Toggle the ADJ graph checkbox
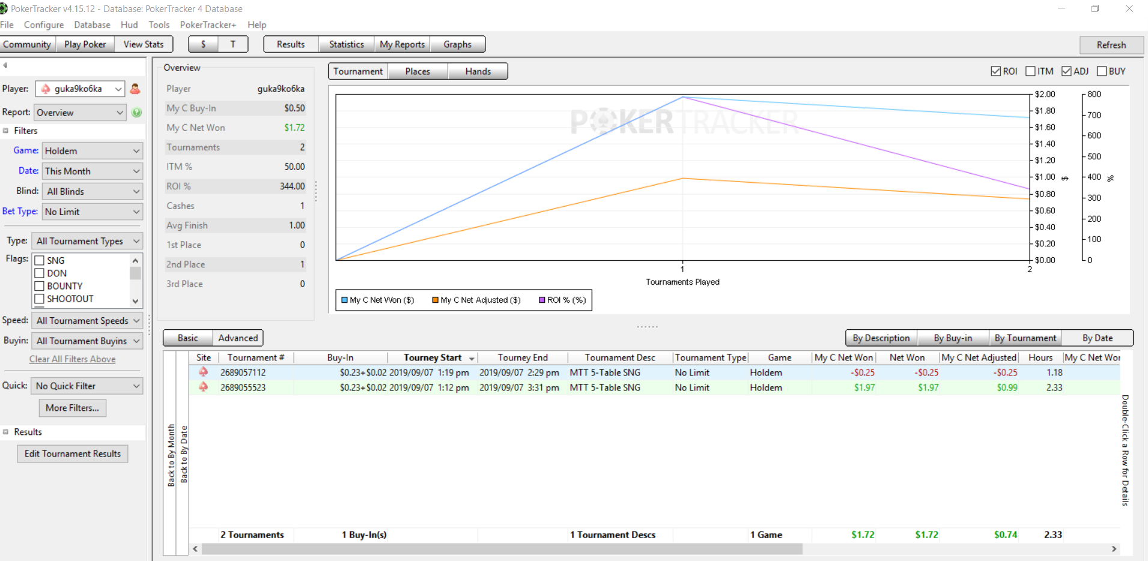The width and height of the screenshot is (1148, 561). 1067,71
